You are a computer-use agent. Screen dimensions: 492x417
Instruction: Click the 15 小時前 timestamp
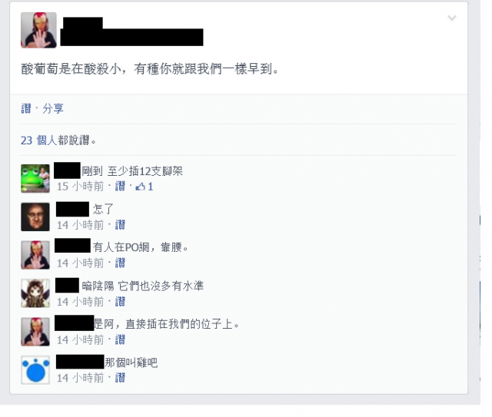[x=80, y=187]
